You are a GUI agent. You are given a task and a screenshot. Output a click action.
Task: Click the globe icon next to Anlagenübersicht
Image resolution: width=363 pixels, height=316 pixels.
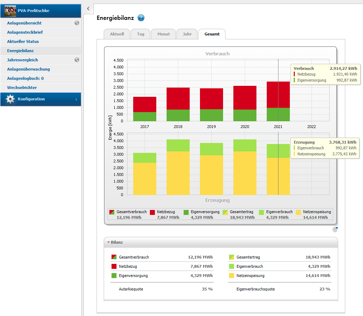77,23
